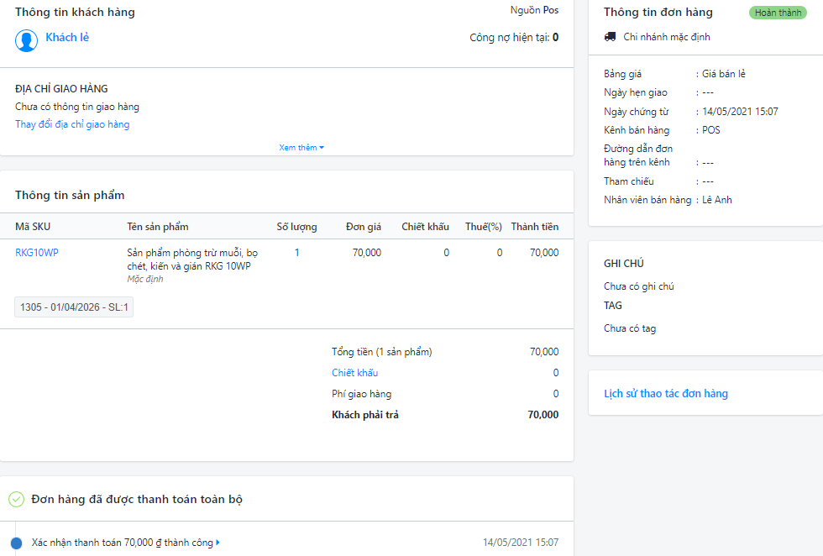Open product SKU RKG10WP
The image size is (823, 556).
(x=37, y=253)
